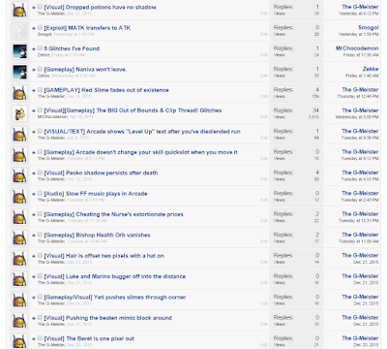Click avatar beside 'Bishop Health Orb vanishes' thread
Screen dimensions: 387x349
tap(19, 238)
